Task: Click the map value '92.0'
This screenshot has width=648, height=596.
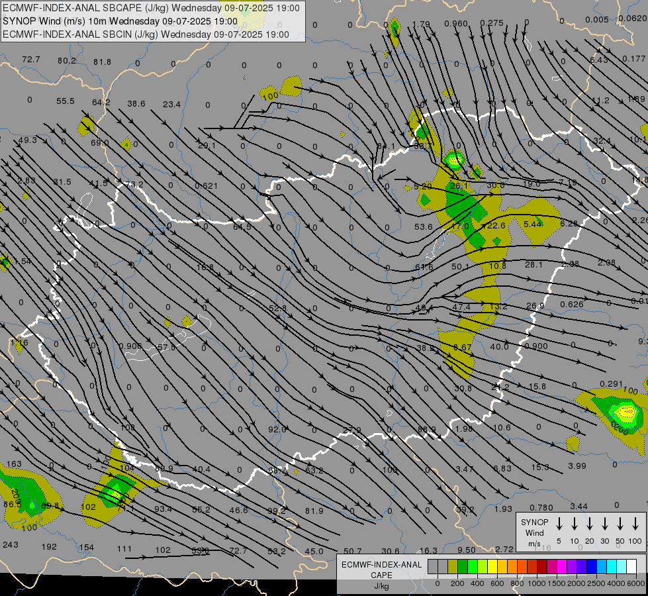Action: click(277, 429)
